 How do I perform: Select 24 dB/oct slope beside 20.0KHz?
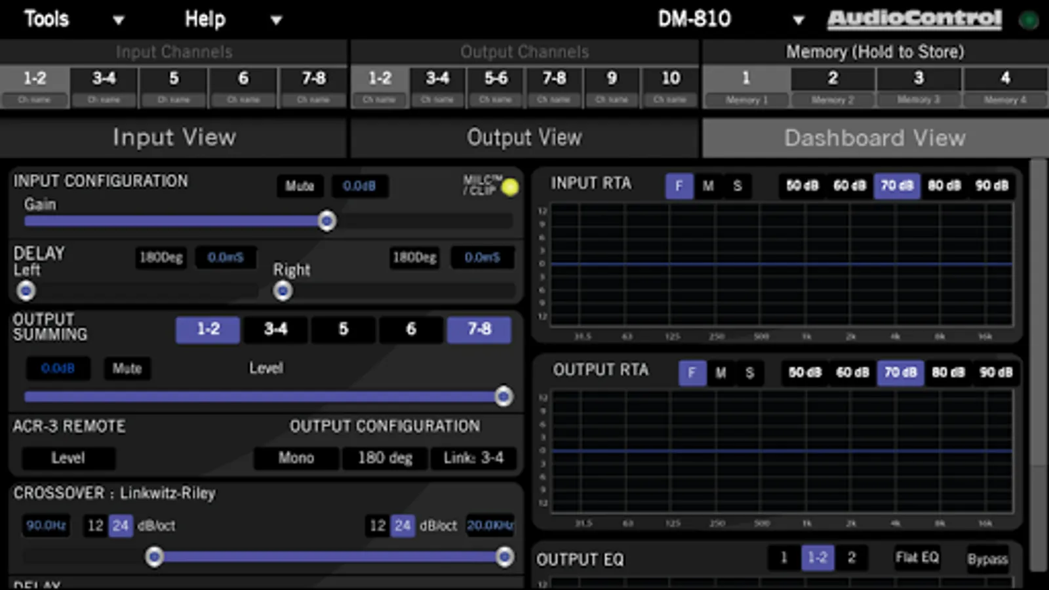tap(403, 525)
